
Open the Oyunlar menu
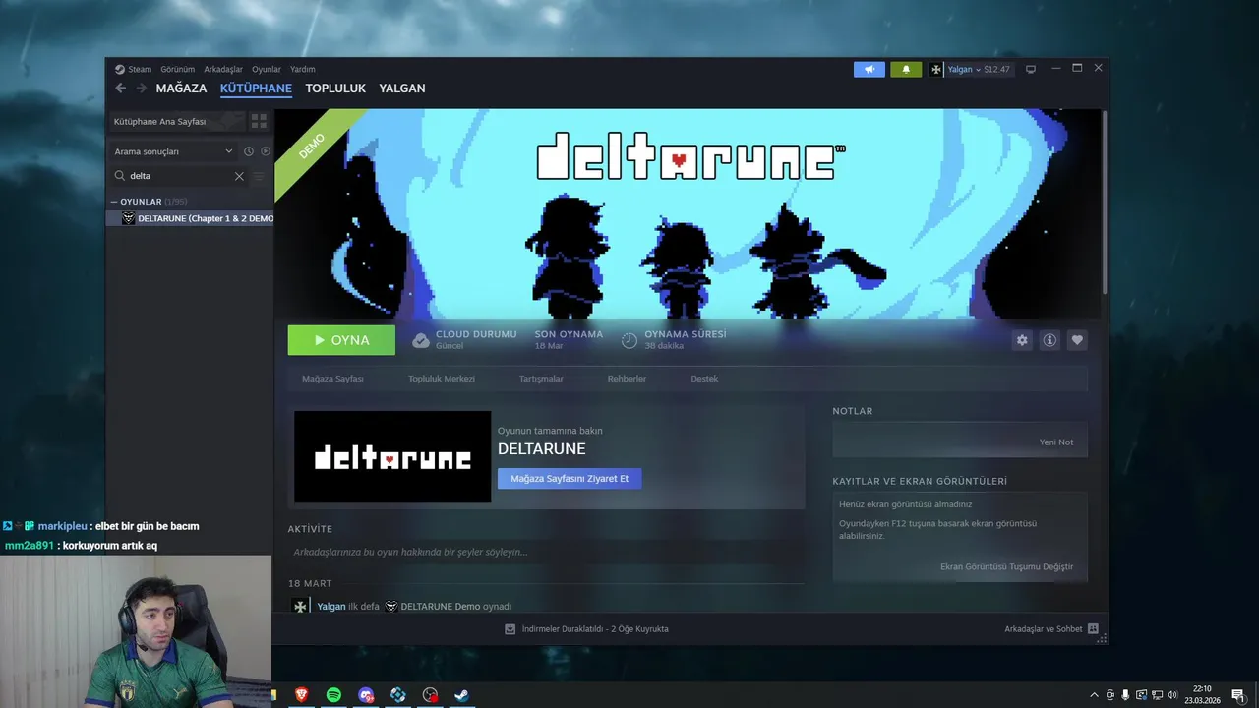[267, 69]
